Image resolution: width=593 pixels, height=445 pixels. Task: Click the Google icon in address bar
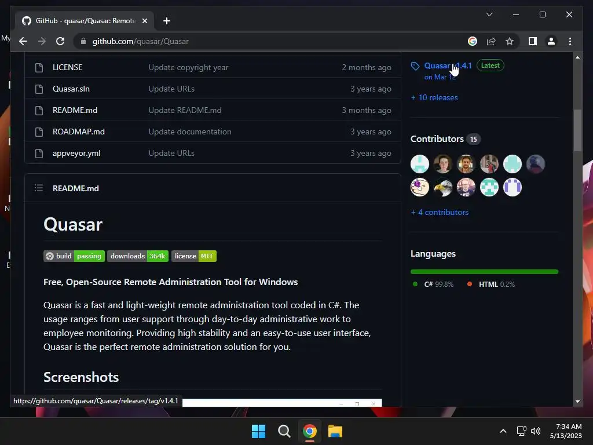(473, 41)
